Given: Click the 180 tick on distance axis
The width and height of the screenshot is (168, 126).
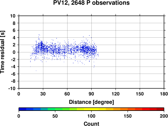Looking at the screenshot, I should tap(164, 94).
